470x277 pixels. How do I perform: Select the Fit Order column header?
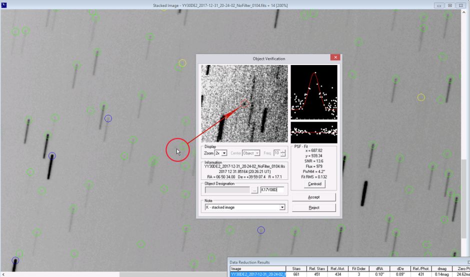point(358,268)
